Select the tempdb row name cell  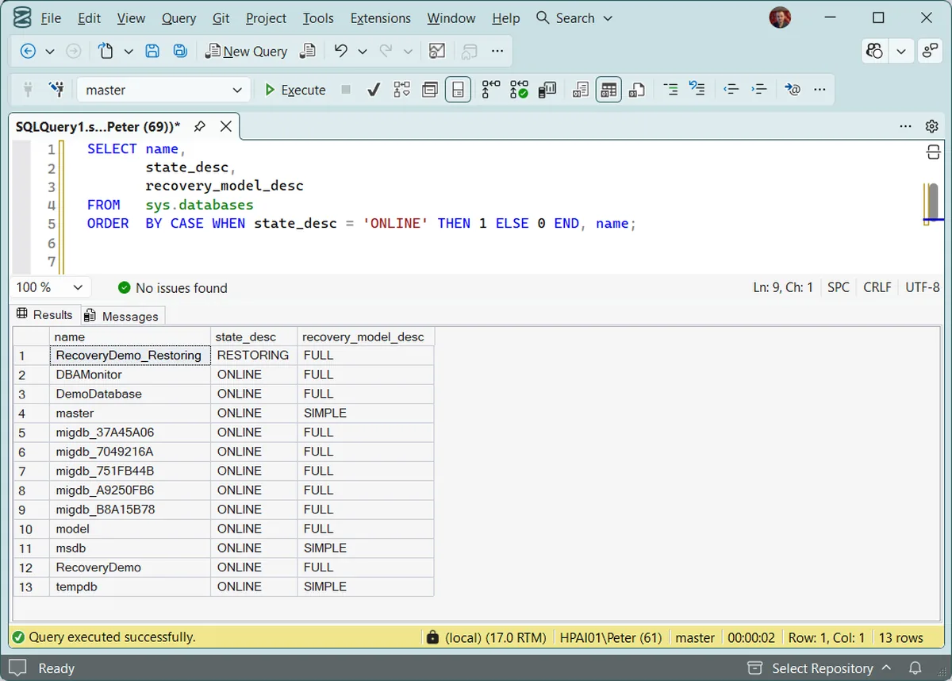(129, 587)
